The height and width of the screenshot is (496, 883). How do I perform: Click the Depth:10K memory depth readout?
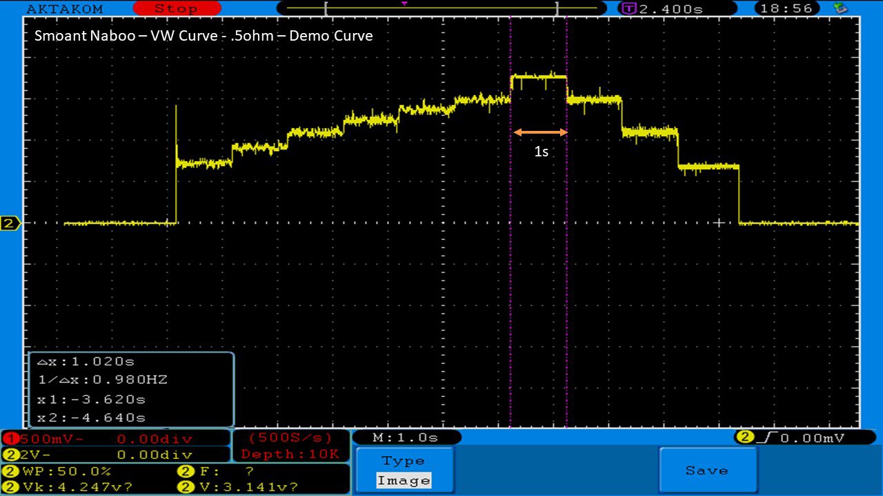point(290,454)
